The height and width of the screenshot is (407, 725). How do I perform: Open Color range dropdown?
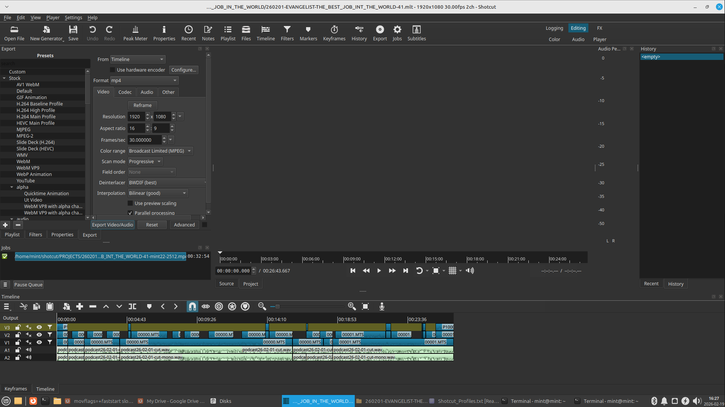point(160,151)
